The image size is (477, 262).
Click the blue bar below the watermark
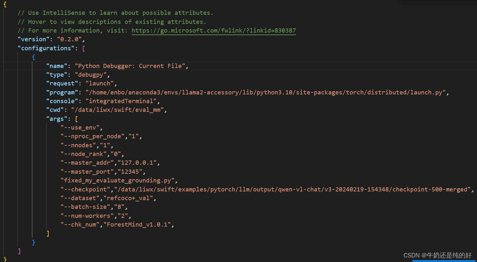point(444,261)
